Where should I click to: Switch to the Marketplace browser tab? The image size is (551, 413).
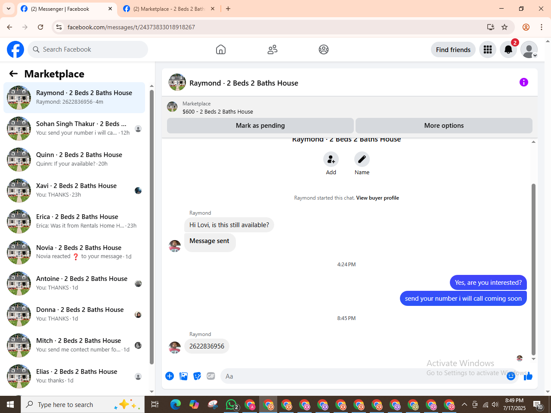tap(168, 9)
